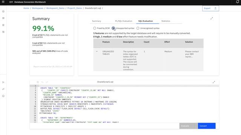Expand the evaluation report panel to fullscreen
Viewport: 241px width, 135px height.
point(212,18)
